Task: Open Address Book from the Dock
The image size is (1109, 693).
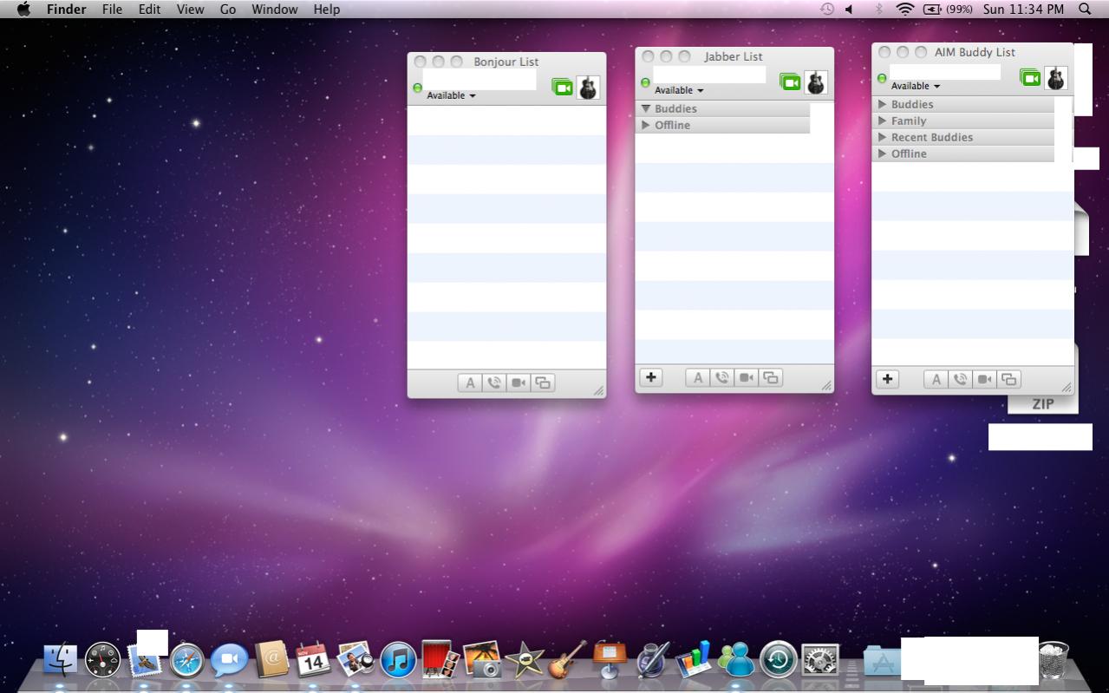Action: (271, 661)
